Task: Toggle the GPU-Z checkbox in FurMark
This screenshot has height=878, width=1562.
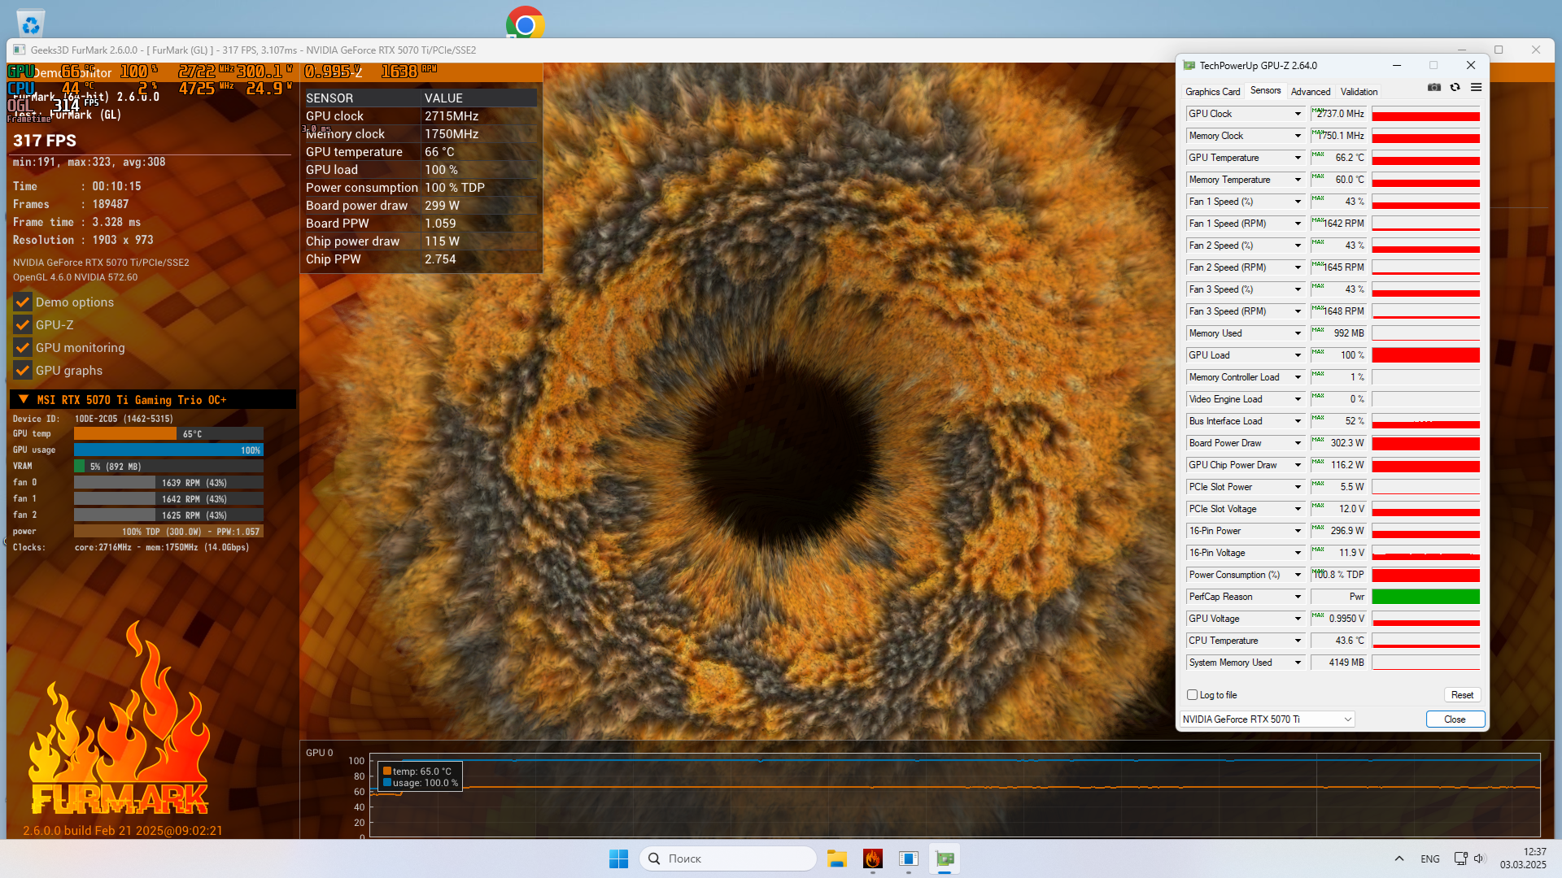Action: (23, 324)
